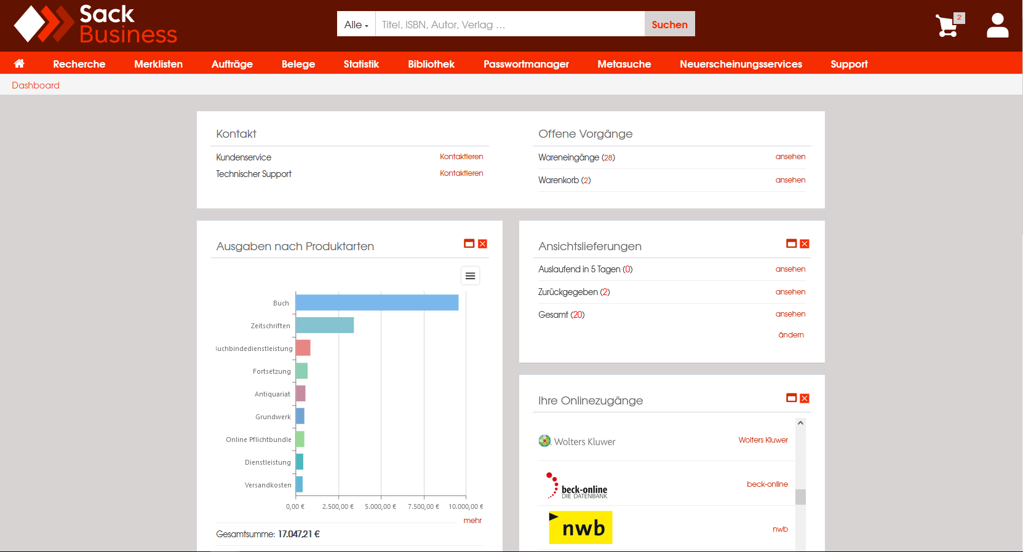Viewport: 1023px width, 552px height.
Task: Click the Online Pflichtbundle bar in chart
Action: pyautogui.click(x=300, y=439)
